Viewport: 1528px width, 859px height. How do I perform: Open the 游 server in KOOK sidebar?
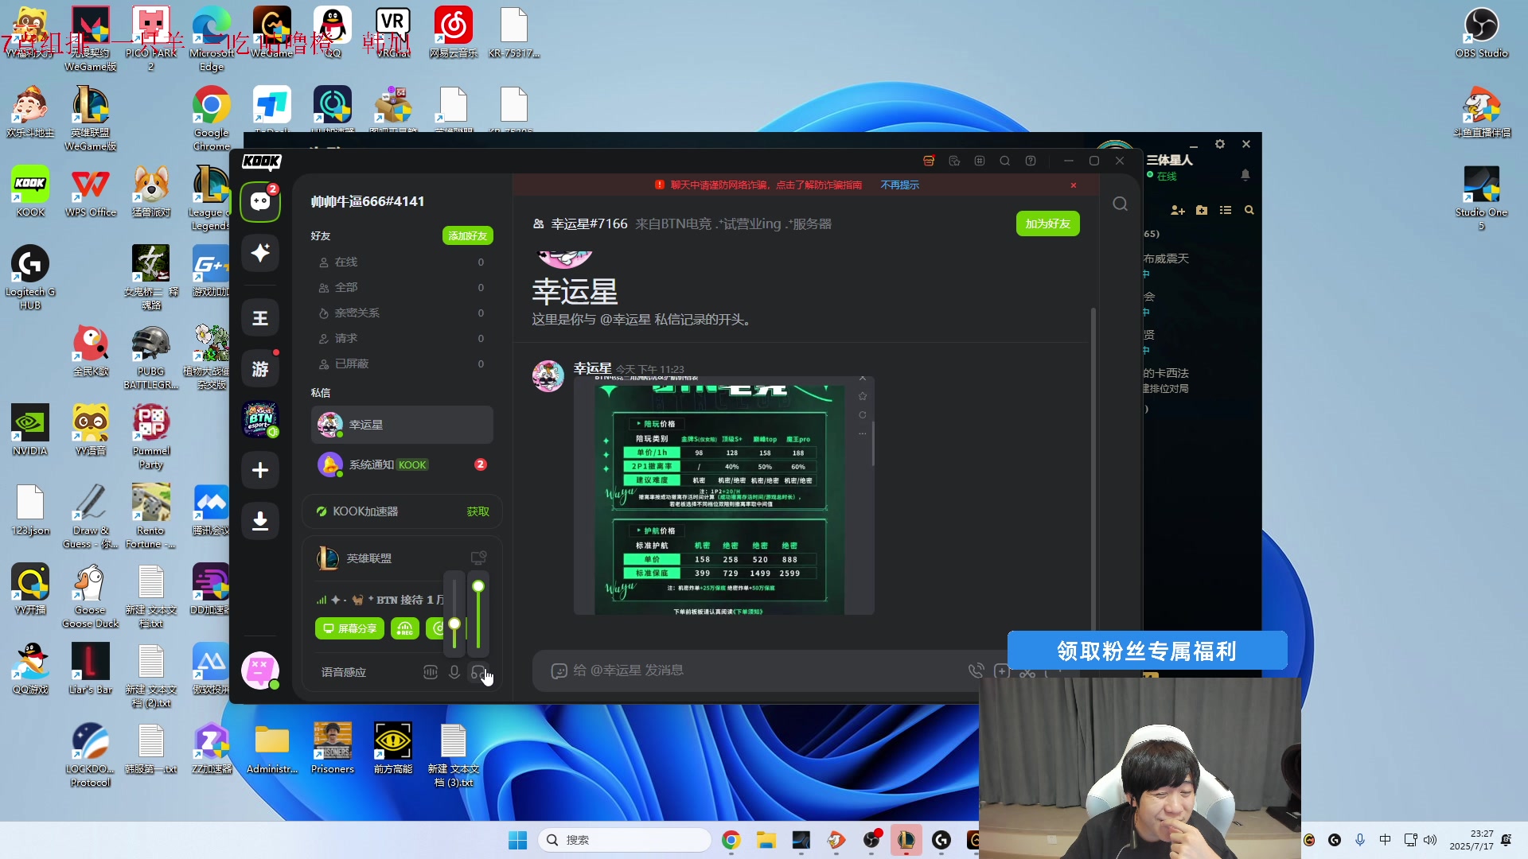coord(260,369)
